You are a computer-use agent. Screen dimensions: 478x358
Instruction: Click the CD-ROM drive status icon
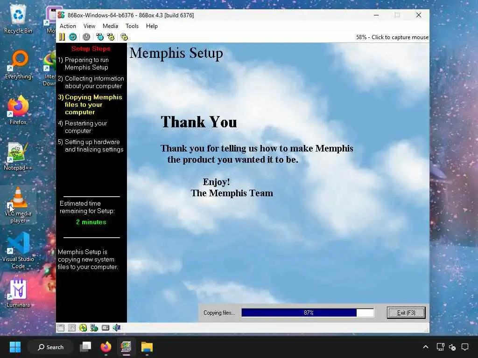click(x=83, y=328)
